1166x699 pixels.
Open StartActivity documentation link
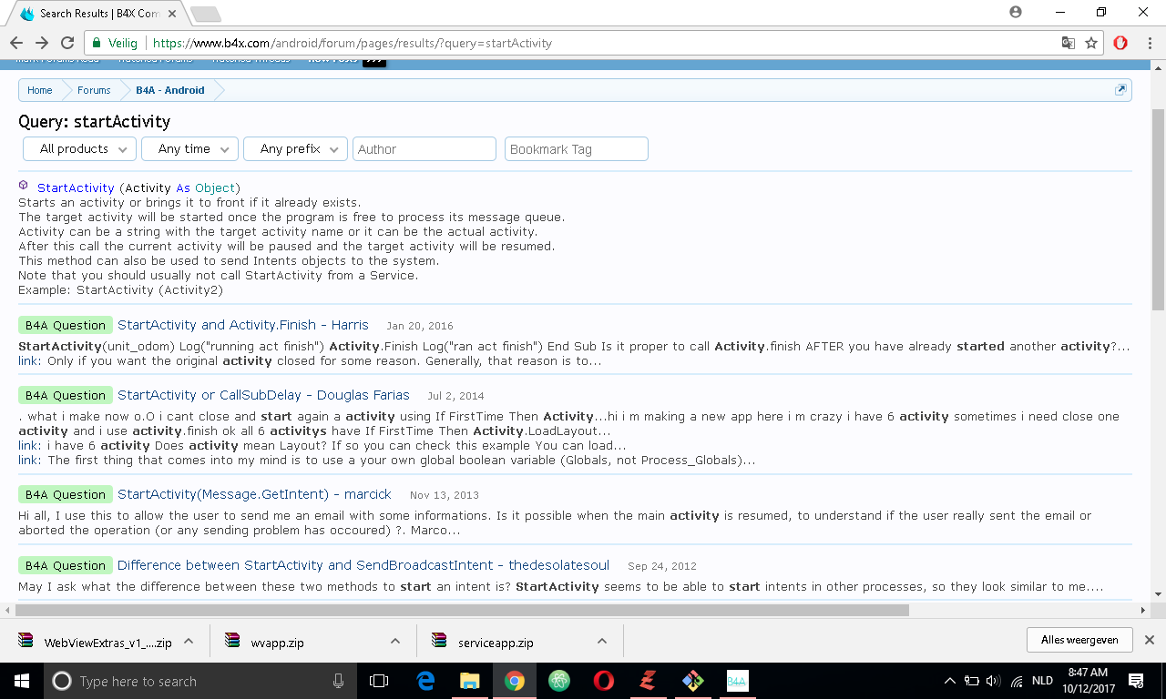tap(76, 187)
